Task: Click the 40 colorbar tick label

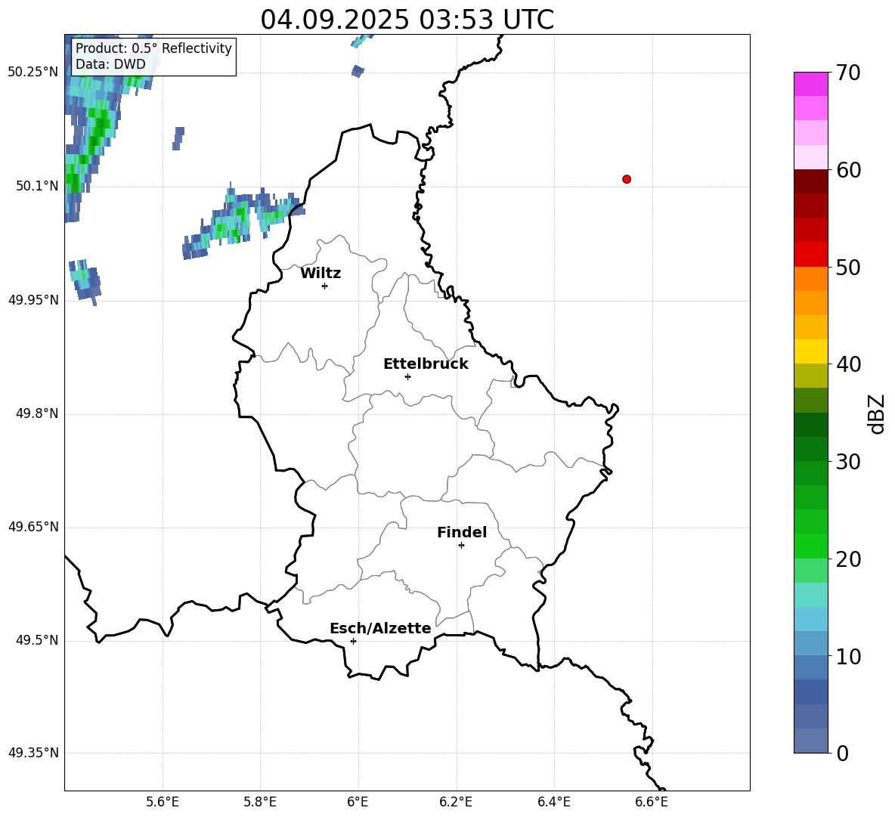Action: point(848,364)
